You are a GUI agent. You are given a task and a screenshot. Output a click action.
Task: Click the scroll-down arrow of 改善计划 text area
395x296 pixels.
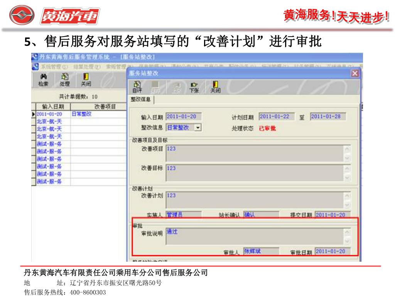point(347,205)
